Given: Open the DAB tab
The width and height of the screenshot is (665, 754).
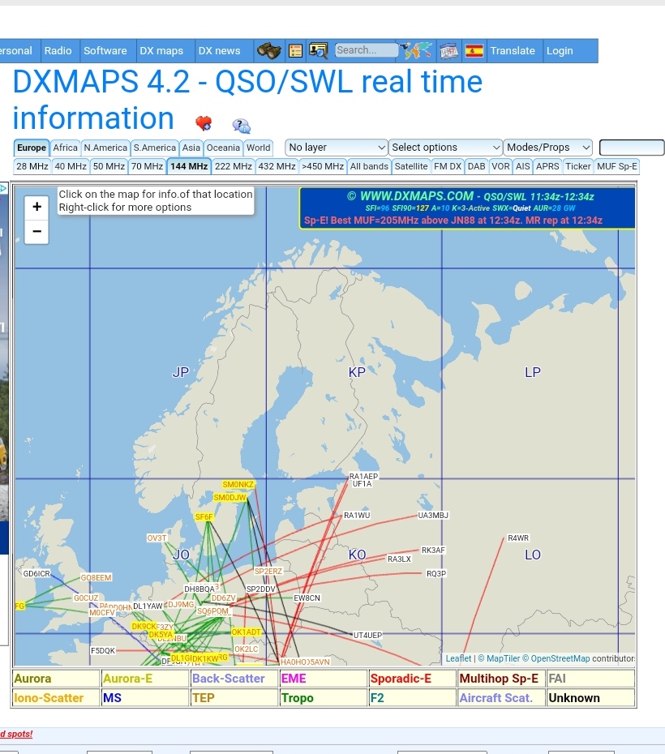Looking at the screenshot, I should pyautogui.click(x=477, y=166).
